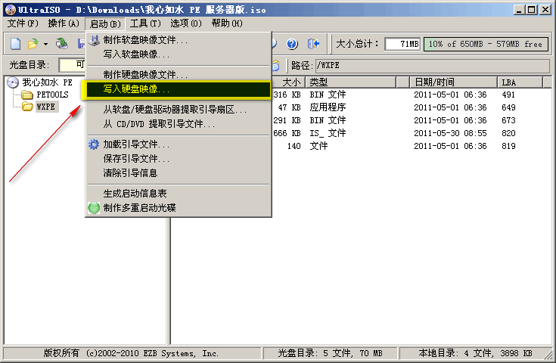Click the 大小总计 value field showing 71MB
Image resolution: width=556 pixels, height=363 pixels.
(x=402, y=45)
